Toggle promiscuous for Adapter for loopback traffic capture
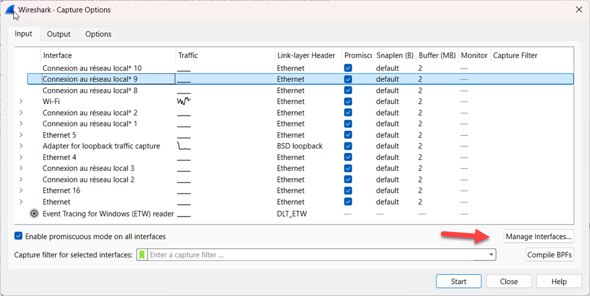This screenshot has height=296, width=590. point(348,146)
